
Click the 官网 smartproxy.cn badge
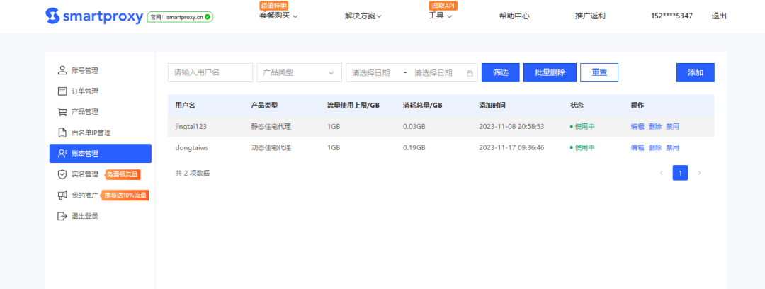(x=180, y=16)
